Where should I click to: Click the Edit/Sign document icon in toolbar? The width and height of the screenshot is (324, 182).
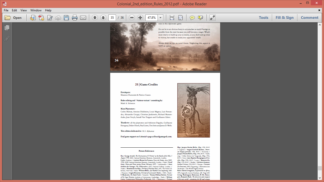click(x=50, y=18)
